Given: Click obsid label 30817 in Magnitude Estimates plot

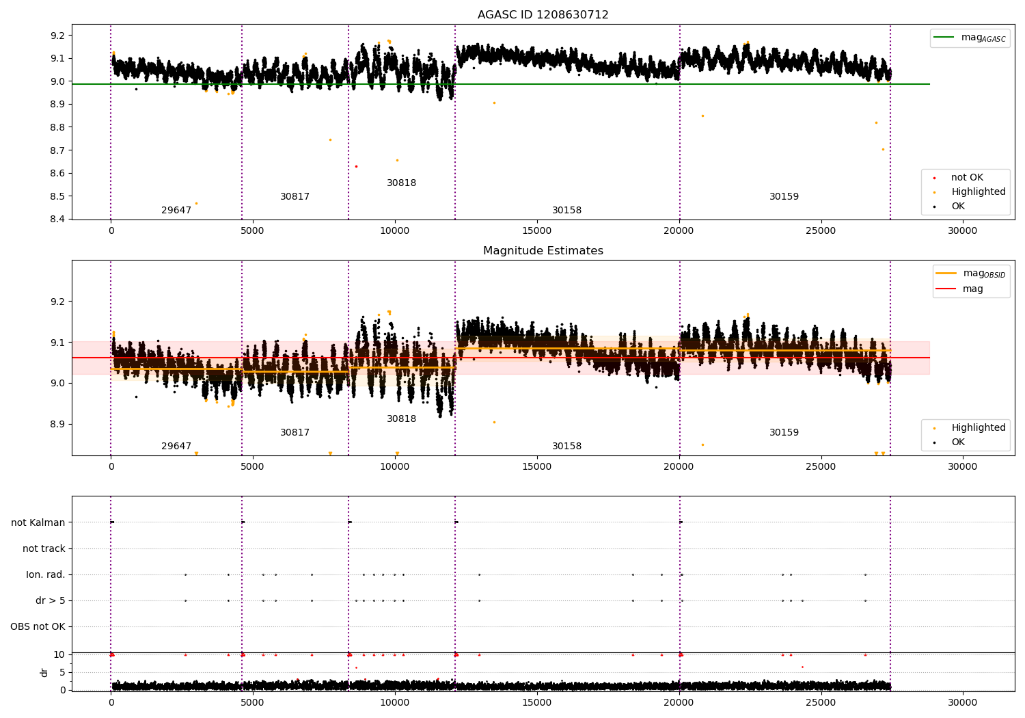Looking at the screenshot, I should [295, 432].
